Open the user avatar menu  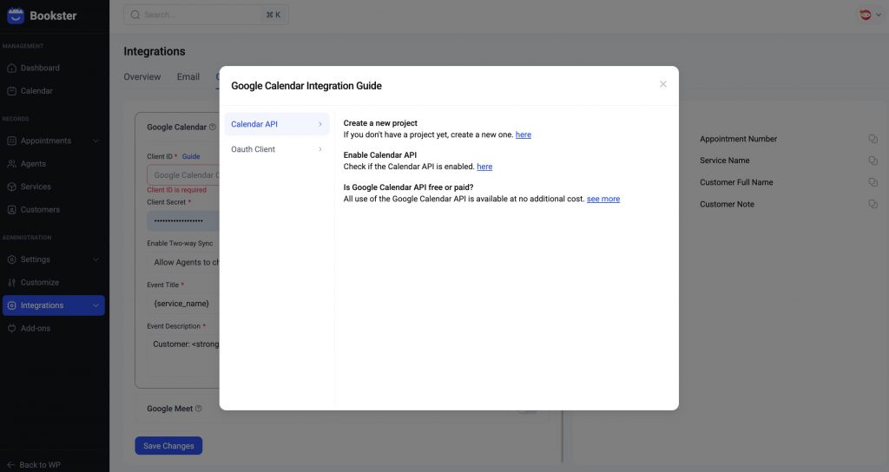pyautogui.click(x=870, y=15)
